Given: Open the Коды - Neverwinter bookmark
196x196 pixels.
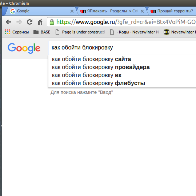Looking at the screenshot, I should point(135,32).
